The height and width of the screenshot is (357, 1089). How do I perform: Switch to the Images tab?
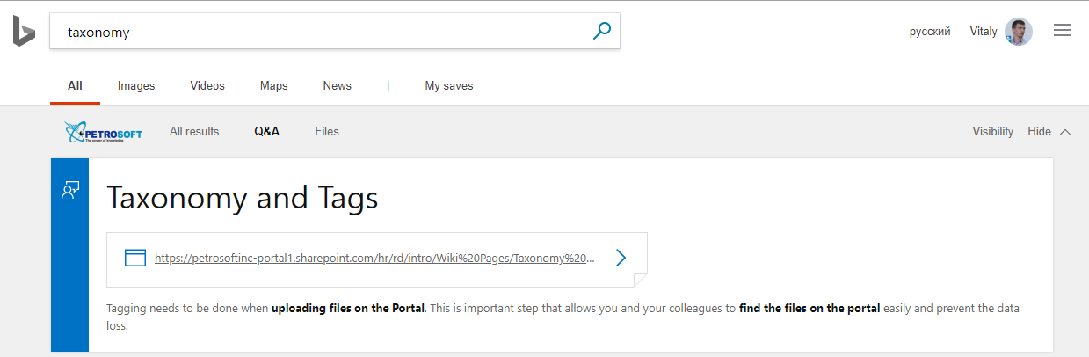(136, 86)
